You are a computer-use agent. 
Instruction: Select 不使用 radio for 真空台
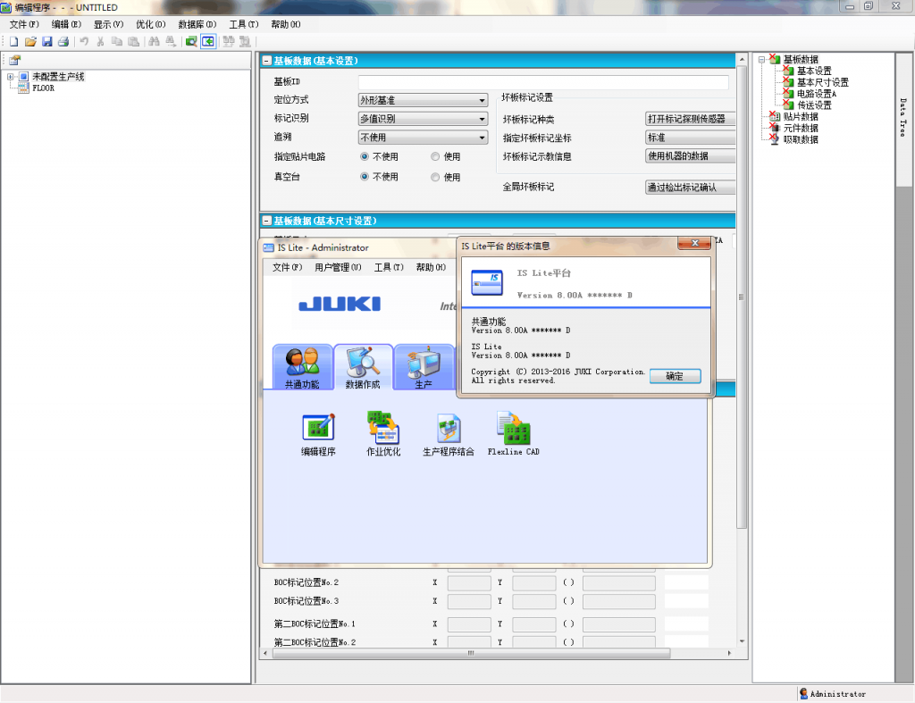point(365,177)
